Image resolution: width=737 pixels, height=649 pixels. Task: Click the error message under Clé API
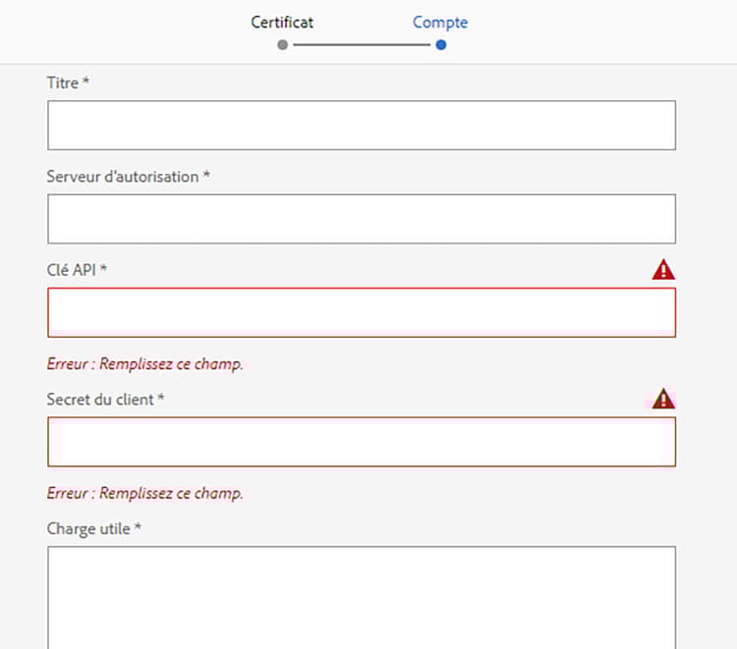point(144,364)
